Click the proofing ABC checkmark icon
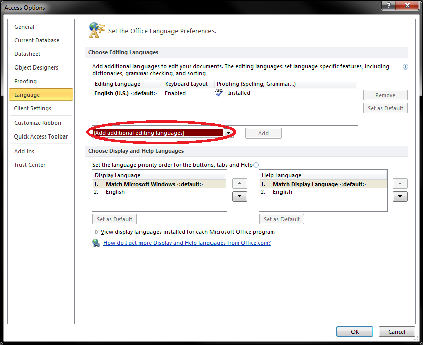The image size is (423, 345). tap(219, 93)
